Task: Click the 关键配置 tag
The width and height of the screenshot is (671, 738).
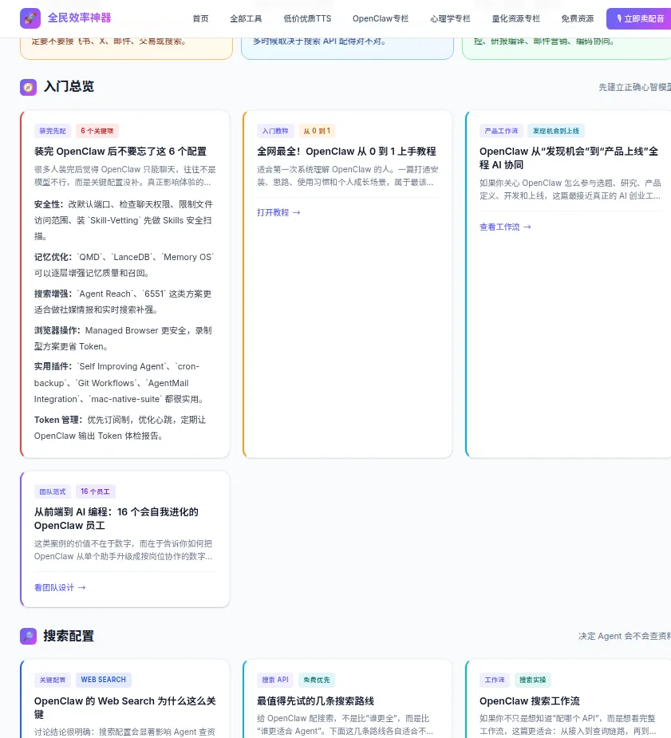Action: pyautogui.click(x=53, y=680)
